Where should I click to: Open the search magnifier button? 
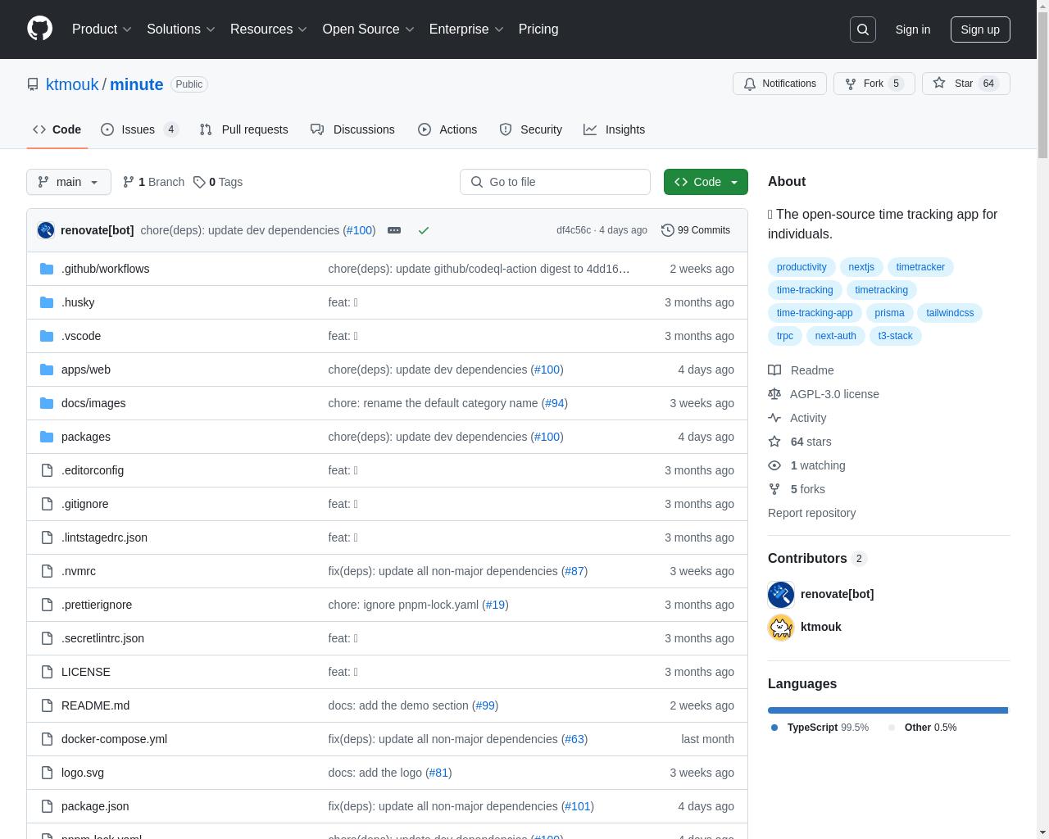pyautogui.click(x=863, y=29)
